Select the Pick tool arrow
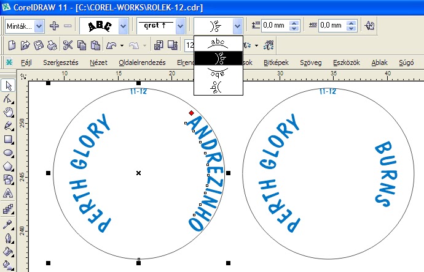Viewport: 424px width, 272px height. [9, 86]
